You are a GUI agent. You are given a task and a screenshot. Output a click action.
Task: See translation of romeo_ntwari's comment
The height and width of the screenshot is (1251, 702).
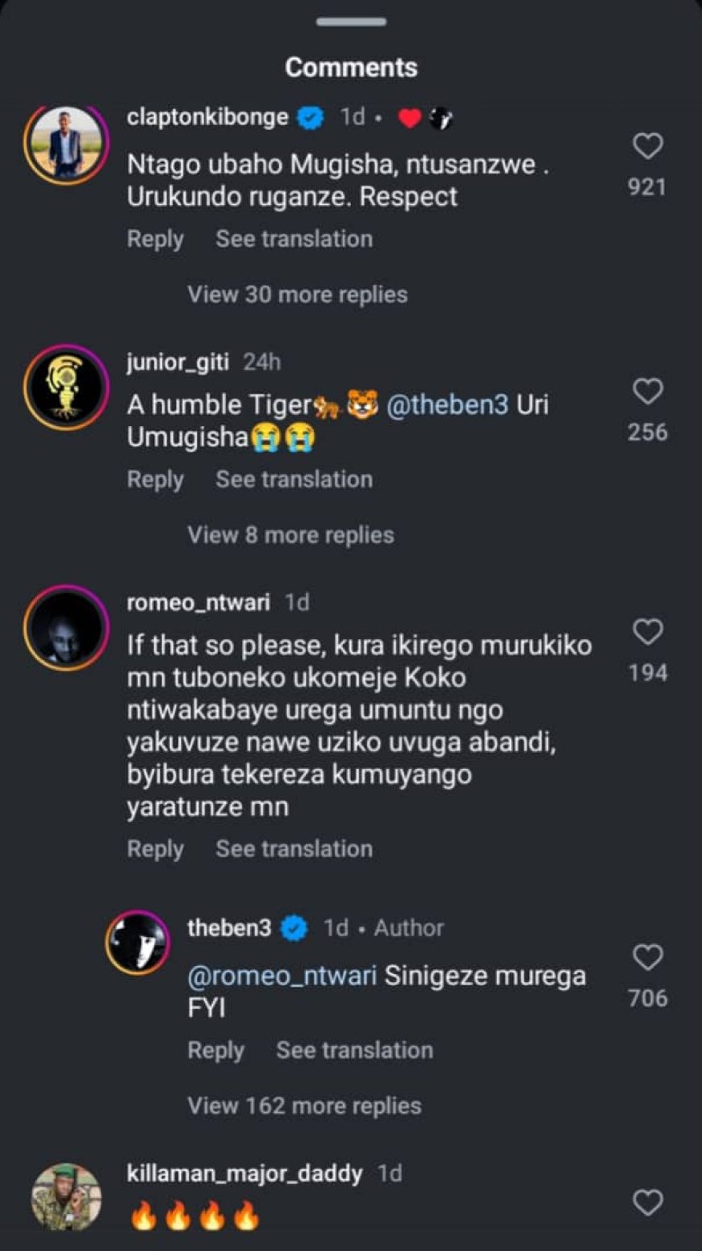click(294, 849)
